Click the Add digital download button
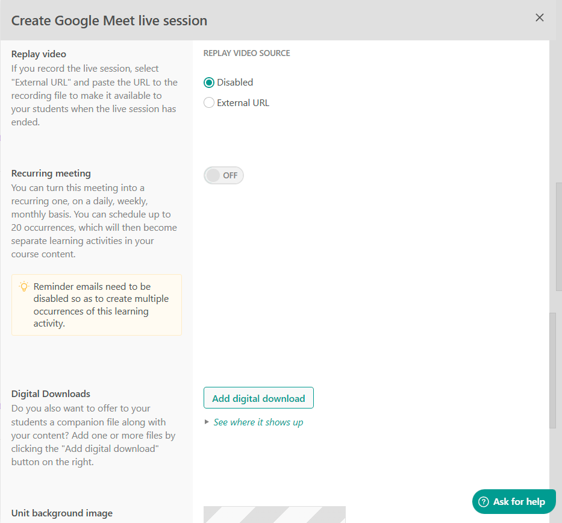Screen dimensions: 562x523 (258, 398)
